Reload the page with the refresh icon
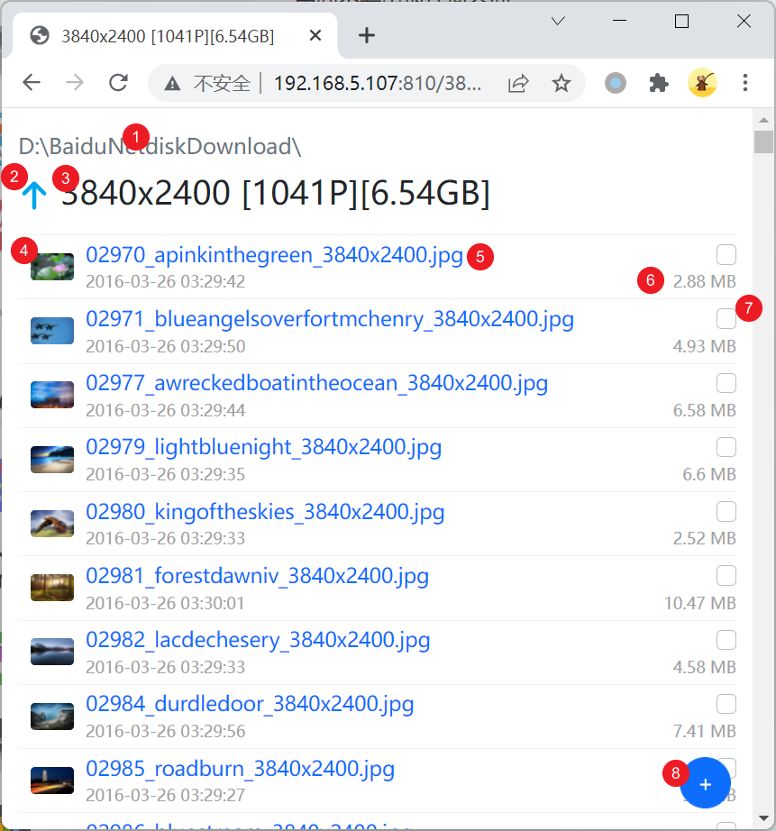 (118, 83)
